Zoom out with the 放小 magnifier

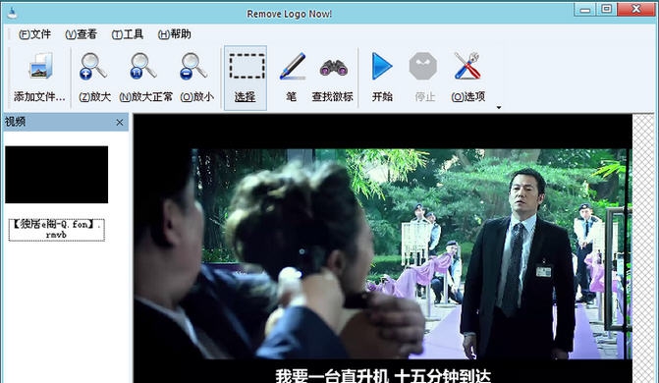[193, 66]
